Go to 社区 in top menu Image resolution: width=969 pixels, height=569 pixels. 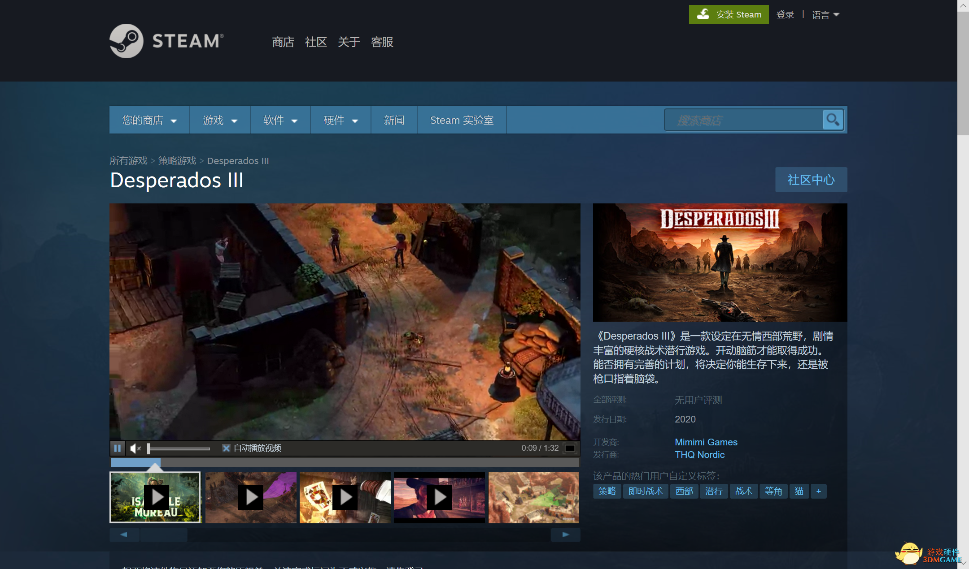coord(316,42)
